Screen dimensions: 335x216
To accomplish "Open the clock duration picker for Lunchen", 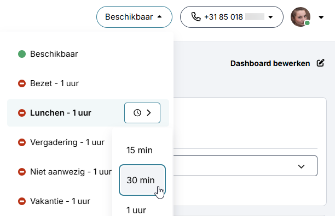I will [142, 113].
